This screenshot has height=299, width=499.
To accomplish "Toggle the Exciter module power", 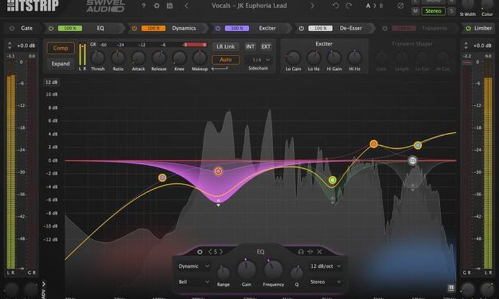I will pyautogui.click(x=217, y=28).
